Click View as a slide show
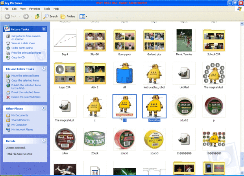 tap(23, 43)
